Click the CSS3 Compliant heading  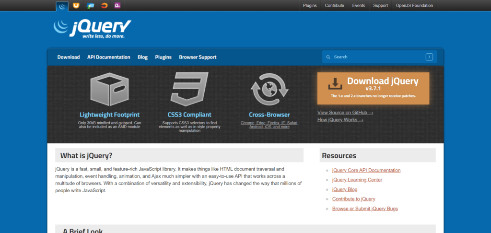tap(189, 115)
